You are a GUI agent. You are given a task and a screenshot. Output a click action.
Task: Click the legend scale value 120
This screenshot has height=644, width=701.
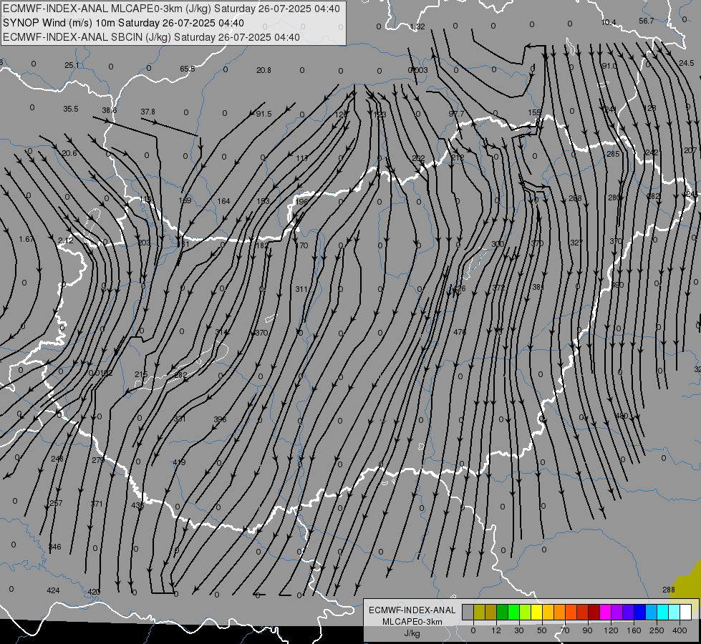(611, 630)
